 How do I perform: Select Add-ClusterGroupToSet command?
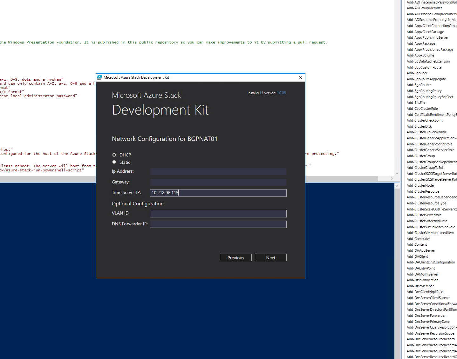click(425, 168)
